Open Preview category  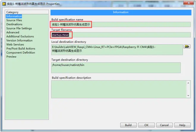coord(11,57)
